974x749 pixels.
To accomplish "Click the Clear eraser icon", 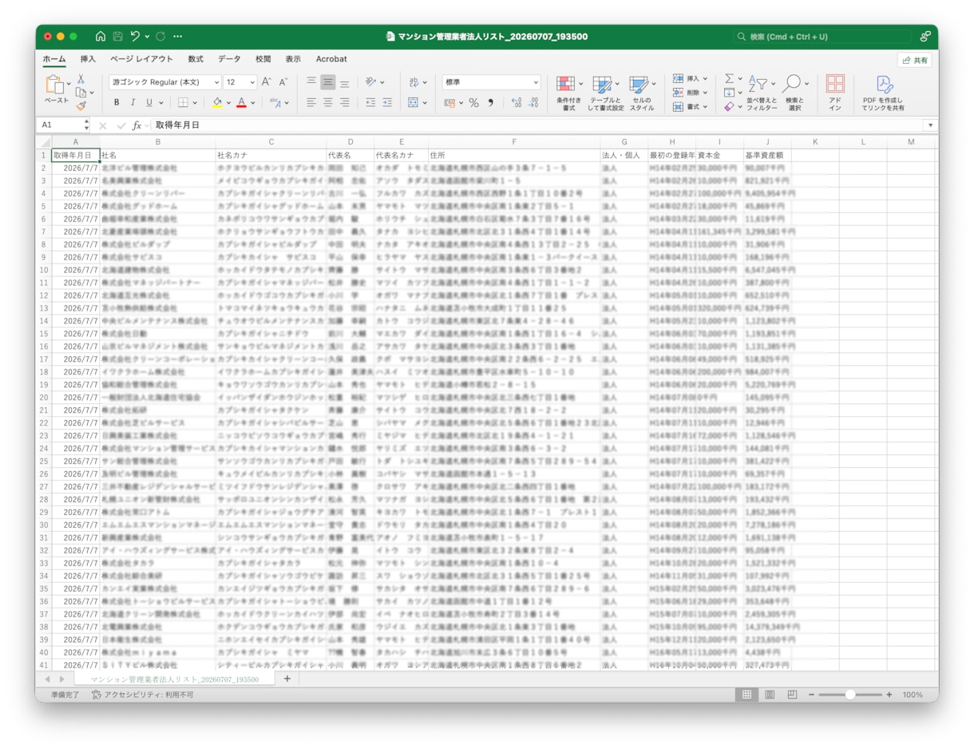I will pyautogui.click(x=729, y=106).
